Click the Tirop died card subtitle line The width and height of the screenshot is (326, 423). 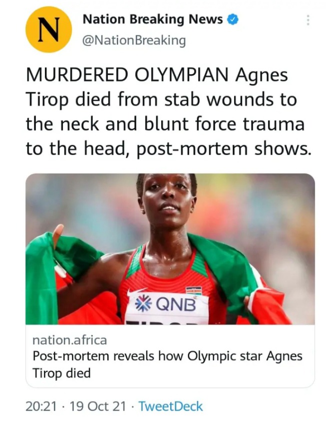pyautogui.click(x=61, y=373)
